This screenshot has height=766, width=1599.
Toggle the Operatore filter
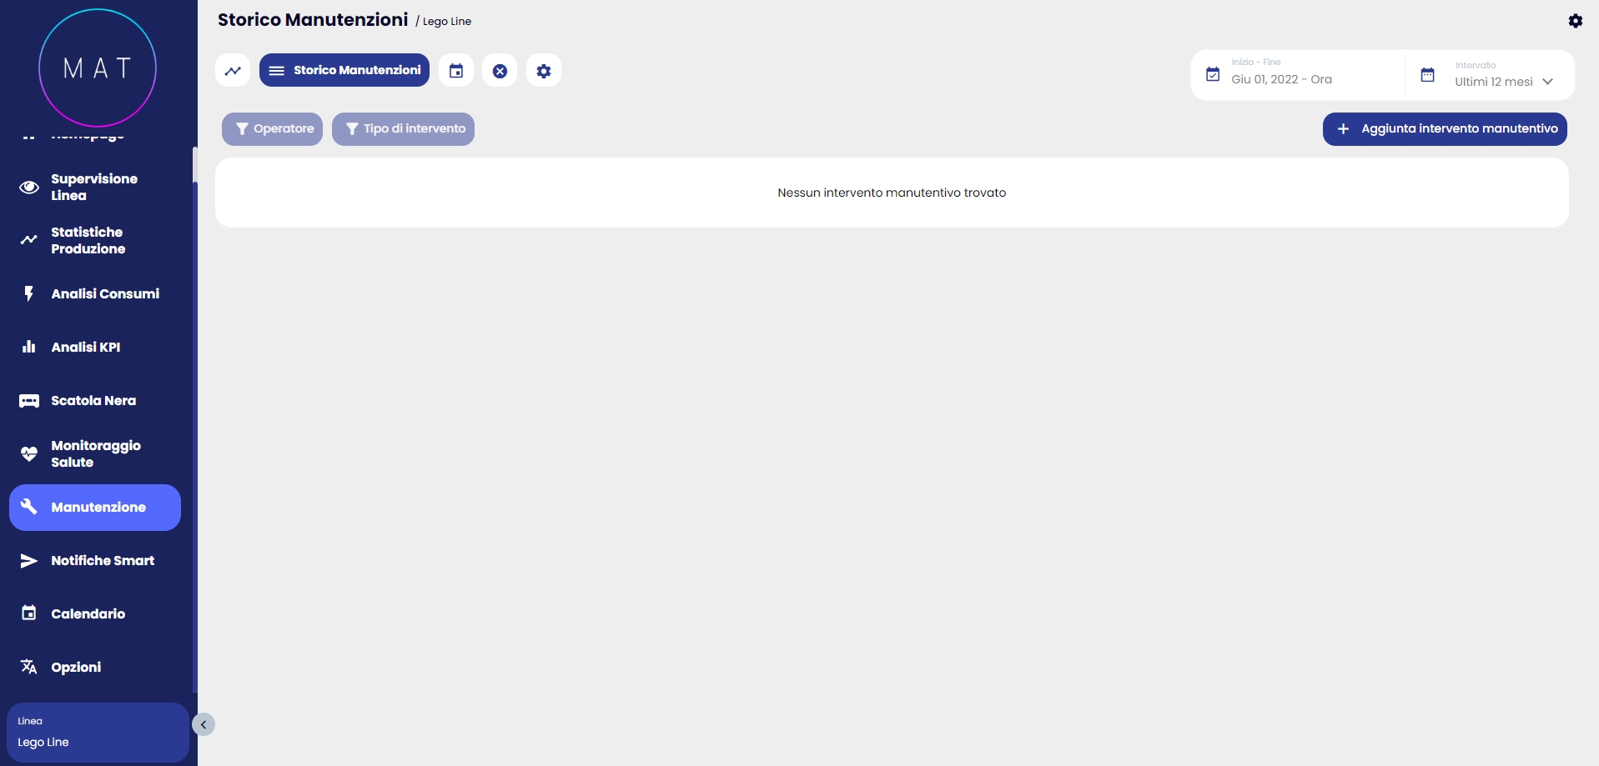click(x=272, y=129)
